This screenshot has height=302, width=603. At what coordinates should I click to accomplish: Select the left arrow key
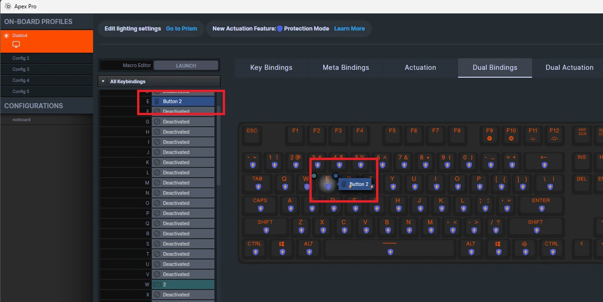(x=582, y=248)
